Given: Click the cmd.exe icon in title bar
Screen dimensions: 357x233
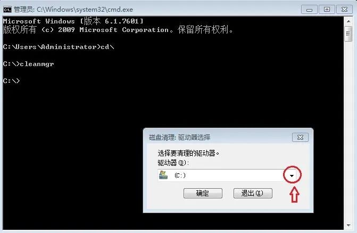Looking at the screenshot, I should tap(7, 10).
